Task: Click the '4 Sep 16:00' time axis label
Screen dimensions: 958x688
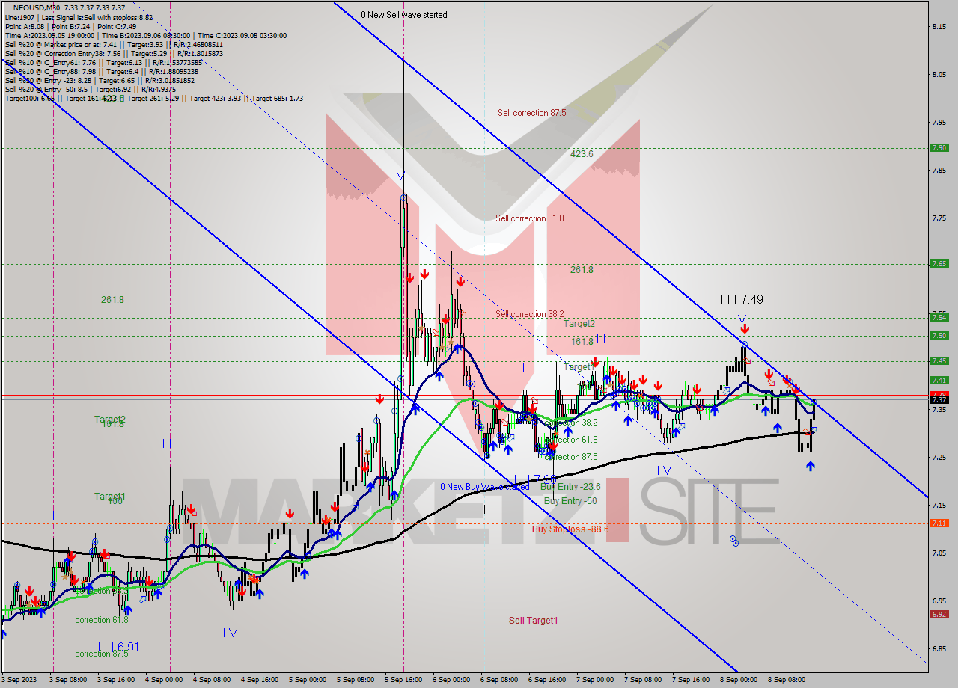Action: point(260,681)
